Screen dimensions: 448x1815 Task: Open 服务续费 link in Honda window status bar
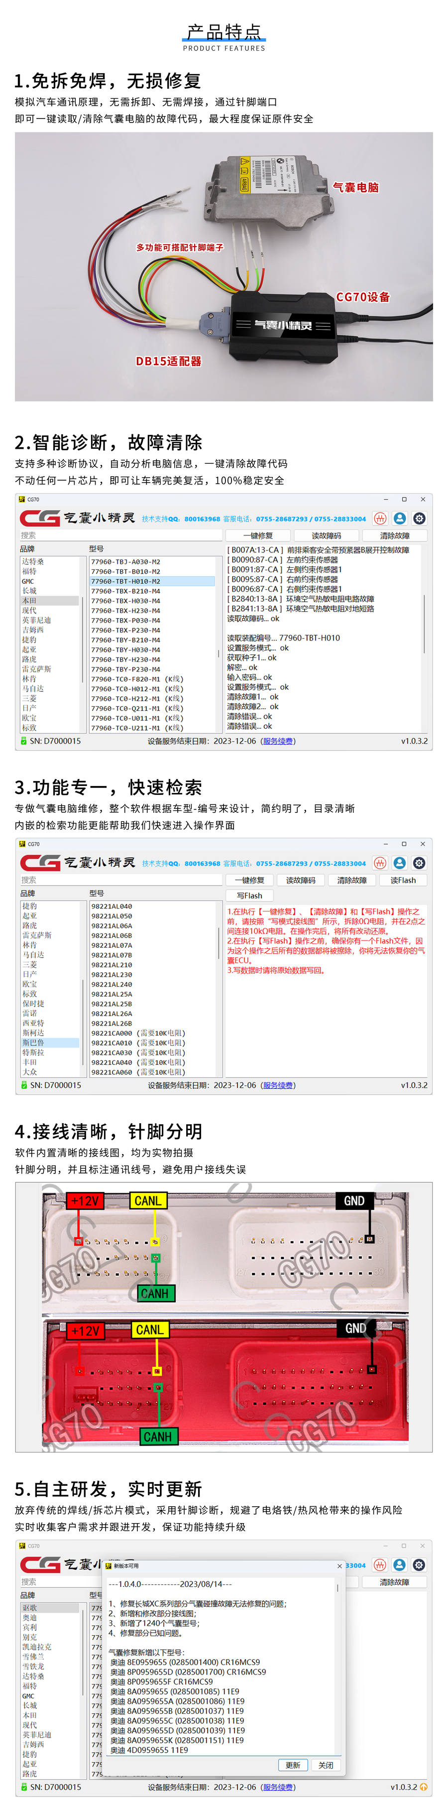(x=278, y=741)
